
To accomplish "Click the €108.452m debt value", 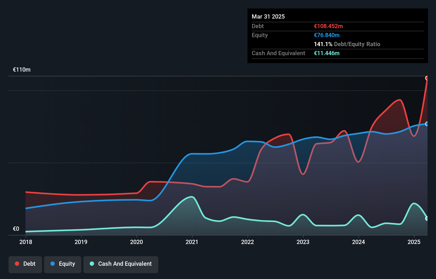I will pyautogui.click(x=328, y=26).
